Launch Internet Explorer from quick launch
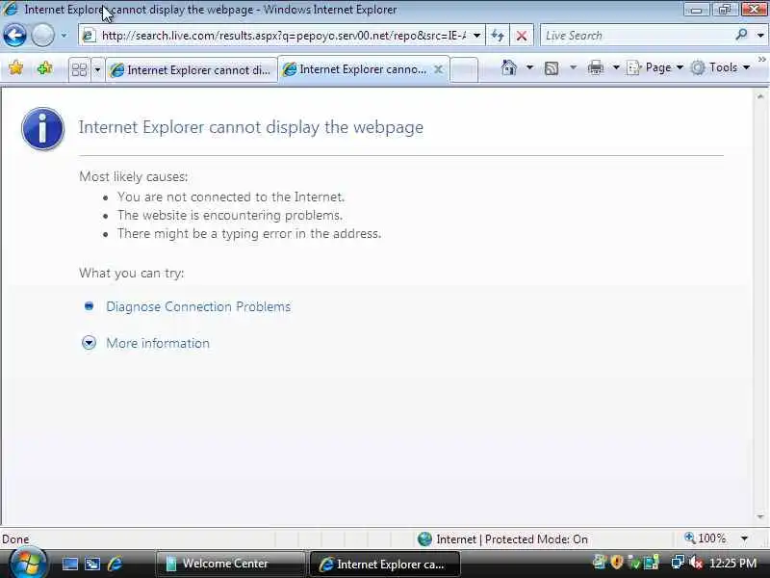This screenshot has height=578, width=770. (115, 564)
